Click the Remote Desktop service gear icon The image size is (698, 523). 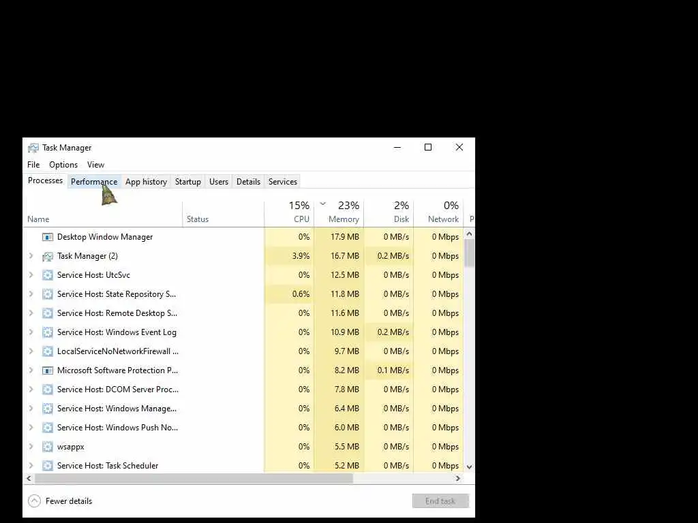pos(48,313)
